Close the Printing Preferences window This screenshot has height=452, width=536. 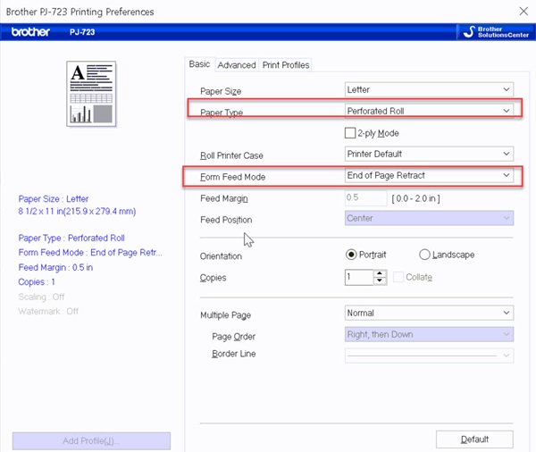coord(522,12)
